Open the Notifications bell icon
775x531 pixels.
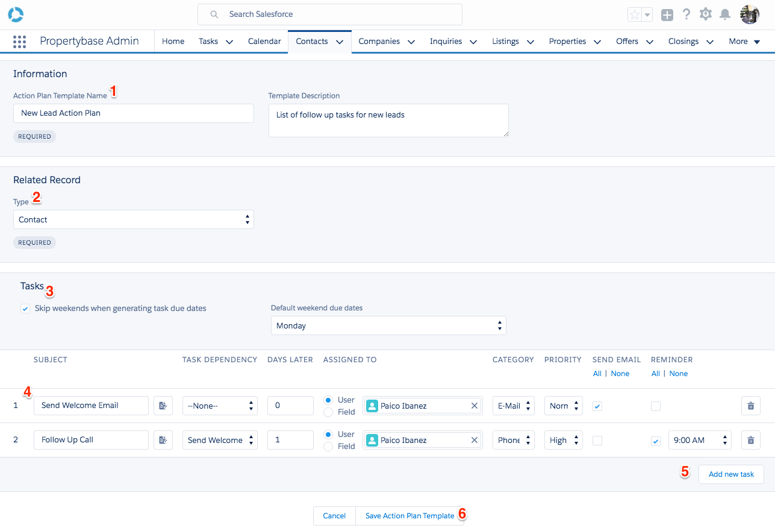click(725, 14)
